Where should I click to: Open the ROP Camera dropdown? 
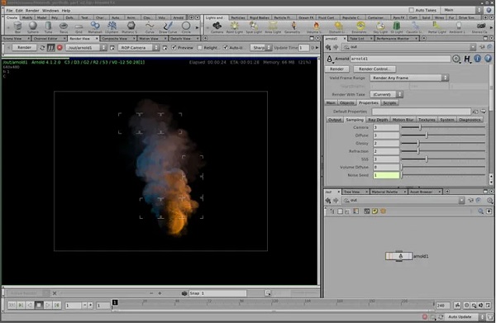click(139, 47)
